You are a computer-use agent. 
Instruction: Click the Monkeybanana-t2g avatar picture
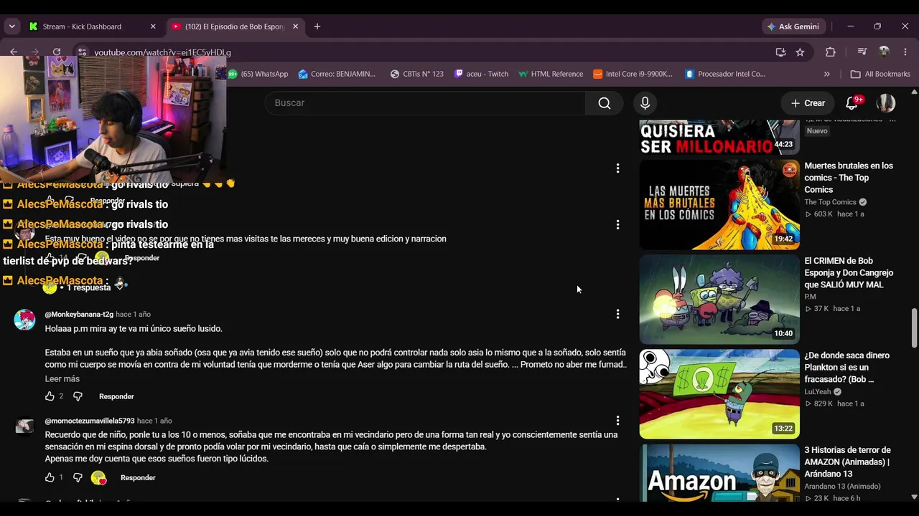tap(25, 320)
